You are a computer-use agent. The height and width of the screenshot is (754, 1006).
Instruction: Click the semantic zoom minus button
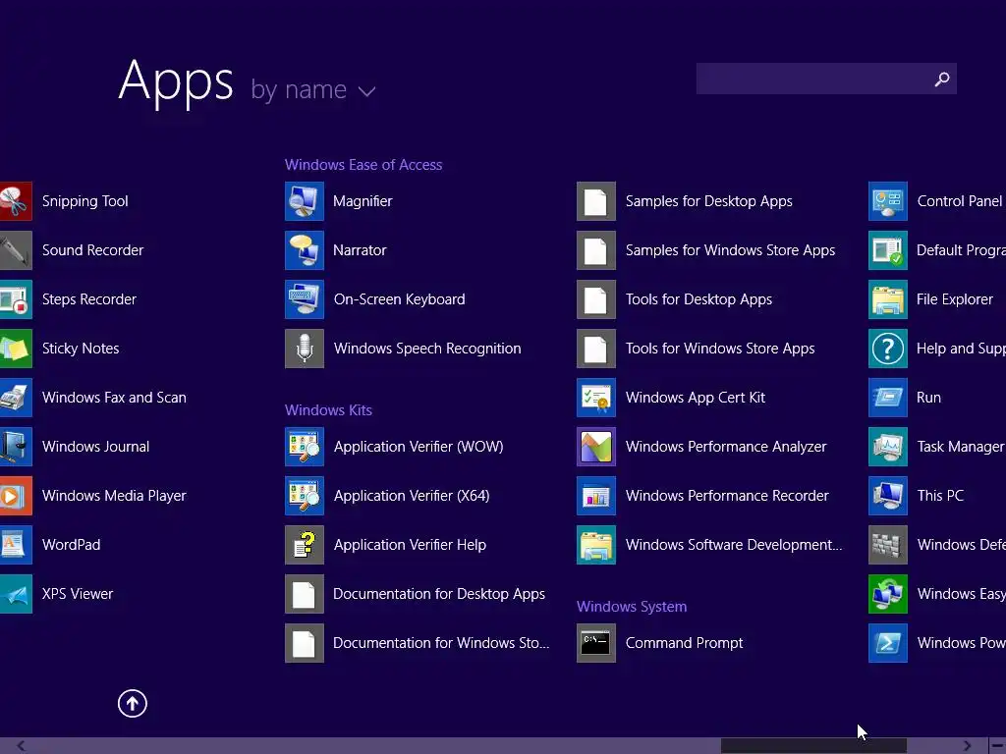tap(998, 746)
